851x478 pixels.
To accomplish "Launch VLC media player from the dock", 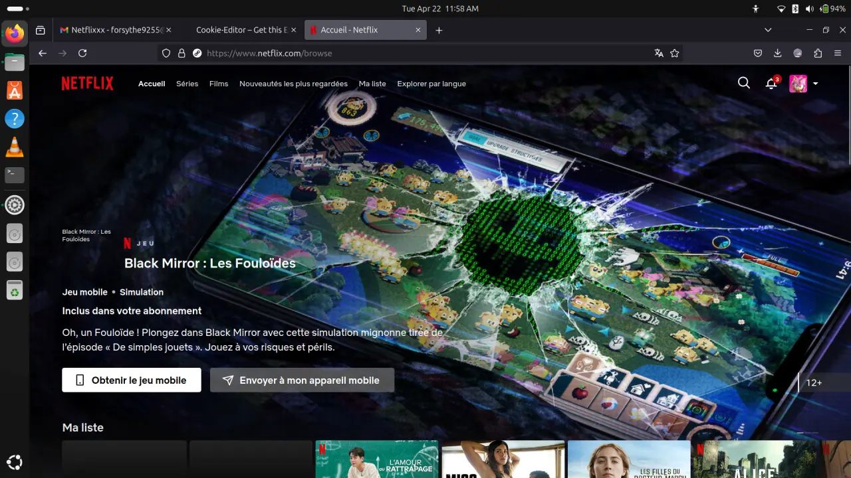I will (x=15, y=147).
